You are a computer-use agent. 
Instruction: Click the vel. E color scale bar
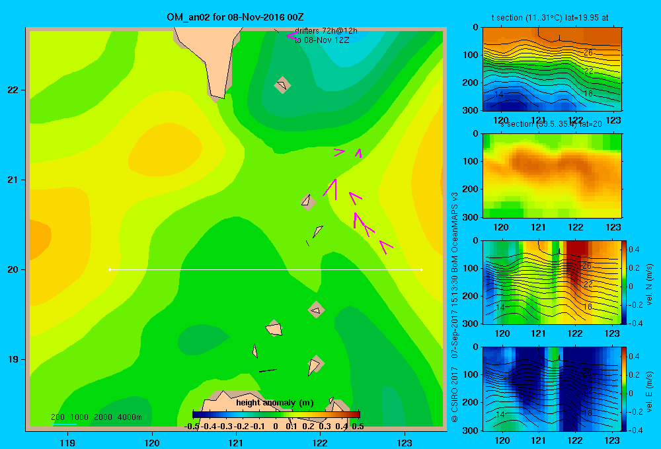coord(624,389)
